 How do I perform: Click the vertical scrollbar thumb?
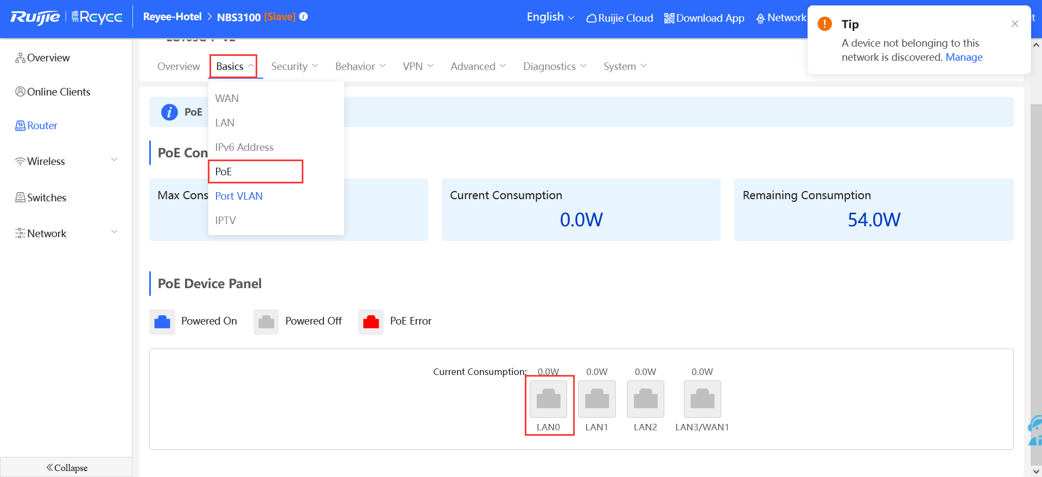(x=1036, y=284)
